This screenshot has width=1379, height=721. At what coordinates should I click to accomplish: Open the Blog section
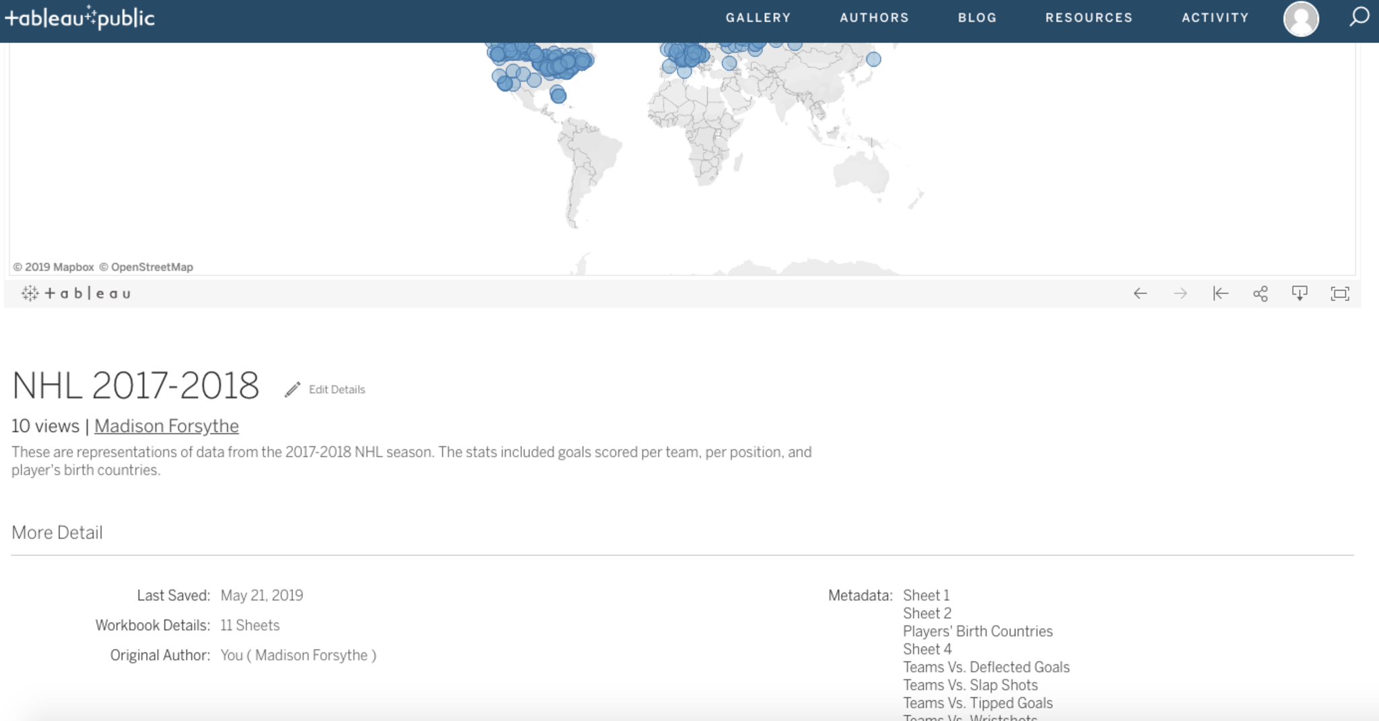977,18
